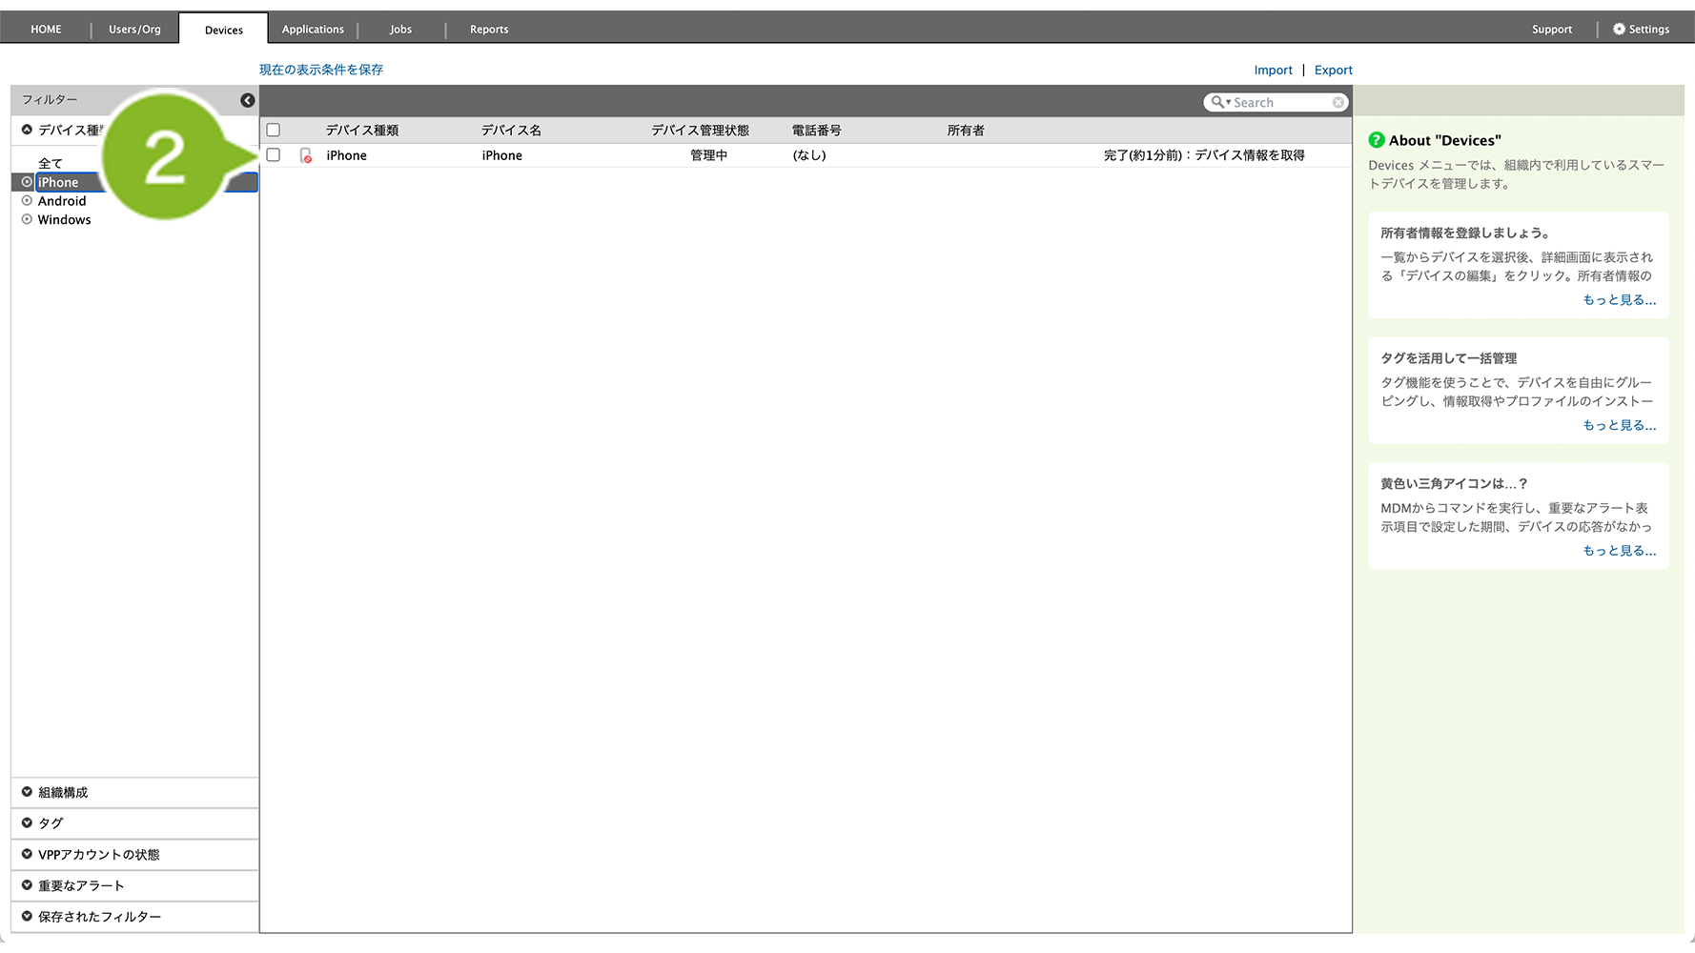1695x953 pixels.
Task: Clear the search field with X icon
Action: tap(1338, 102)
